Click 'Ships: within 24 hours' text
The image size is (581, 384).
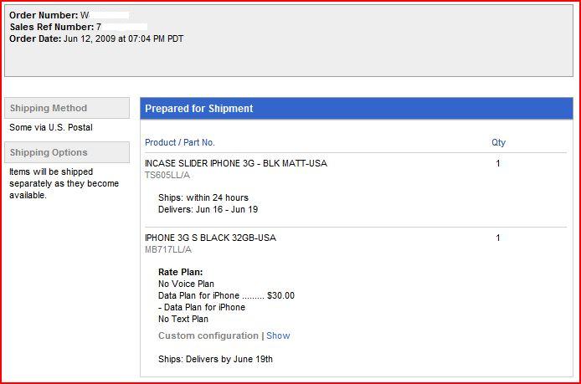tap(203, 197)
